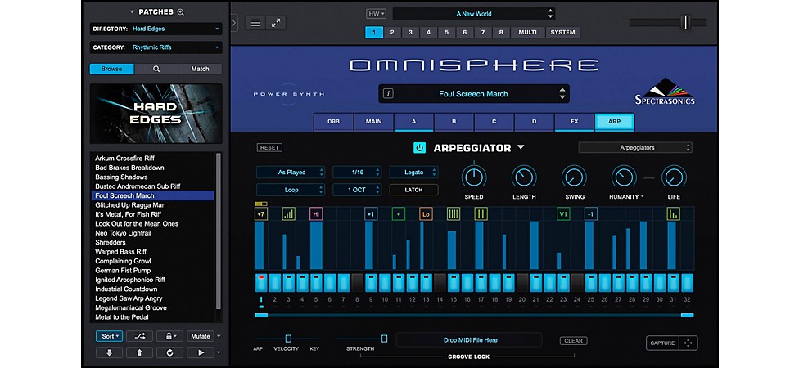Open the CATEGORY Rhythmic Riffs dropdown
799x368 pixels.
tap(156, 47)
